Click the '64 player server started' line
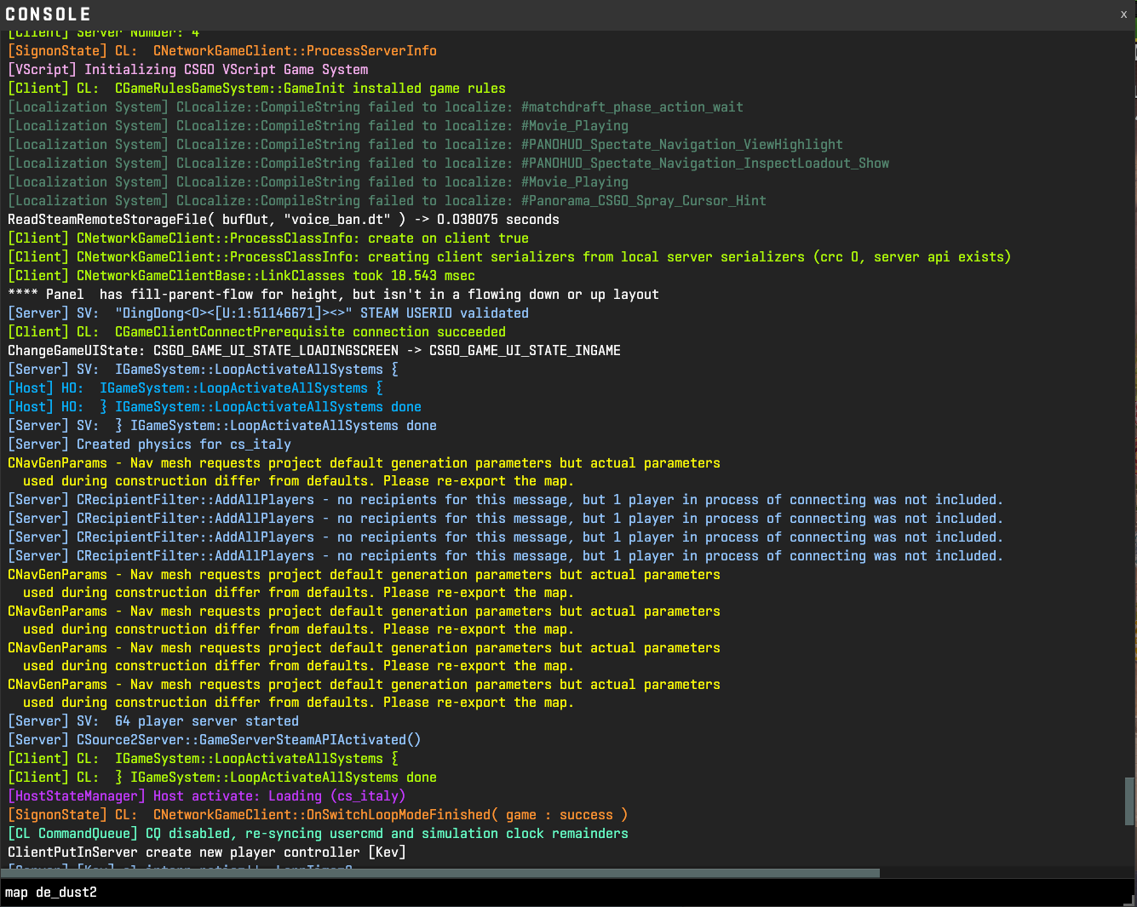The image size is (1137, 907). pyautogui.click(x=153, y=721)
